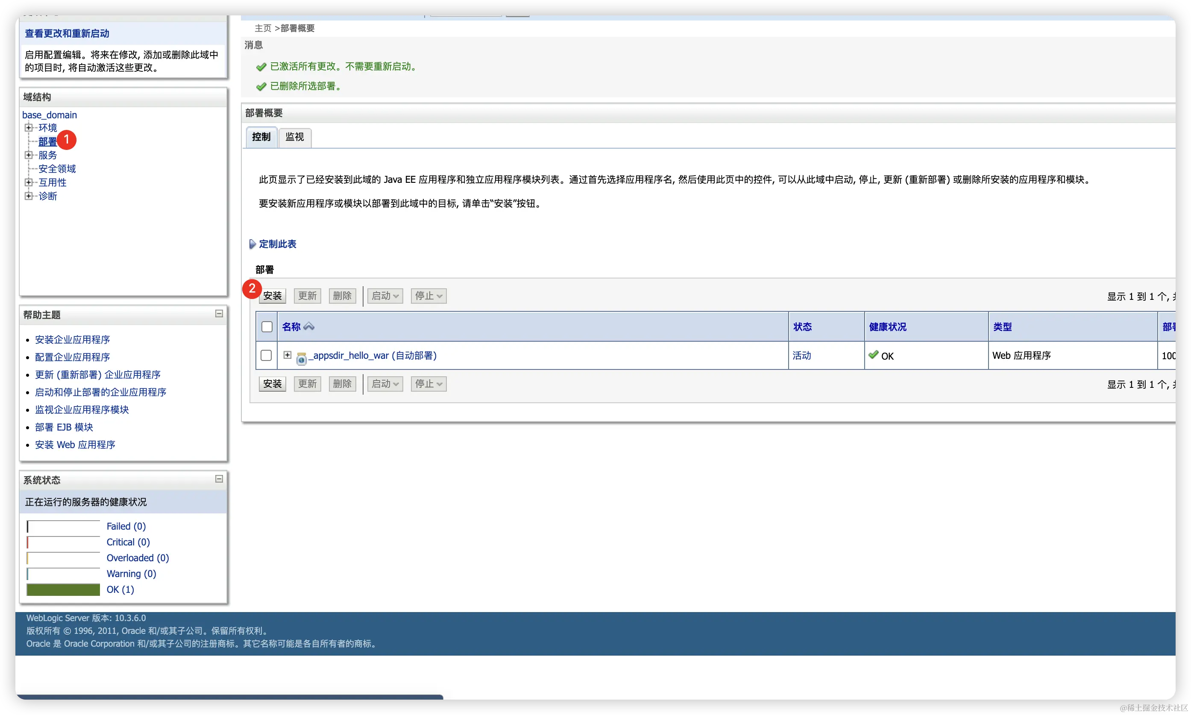
Task: Expand the 环境 tree node plus icon
Action: tap(29, 128)
